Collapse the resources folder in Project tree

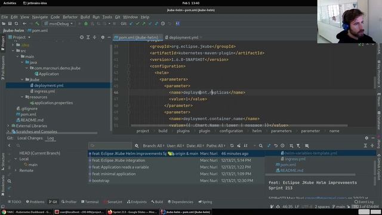(22, 97)
